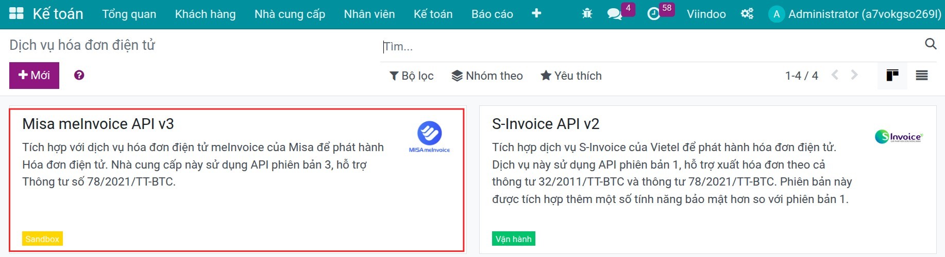Image resolution: width=945 pixels, height=257 pixels.
Task: Open the Khách hàng menu
Action: [206, 14]
